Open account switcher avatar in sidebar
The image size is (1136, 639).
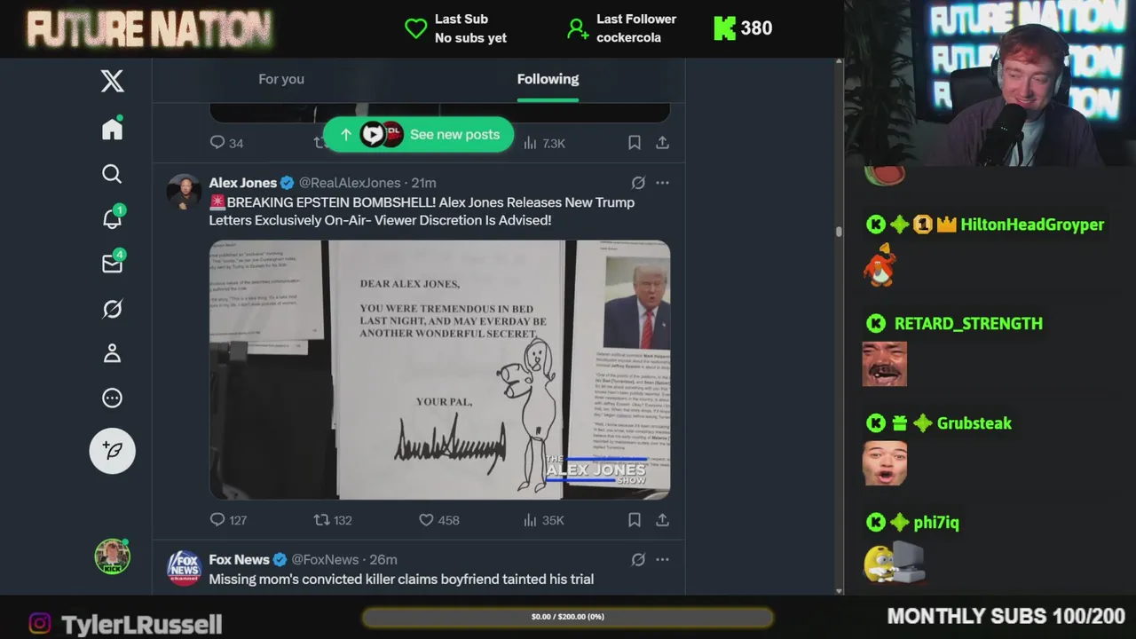click(112, 556)
